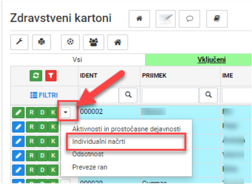Click the R button in the 000002 row

[x=31, y=112]
